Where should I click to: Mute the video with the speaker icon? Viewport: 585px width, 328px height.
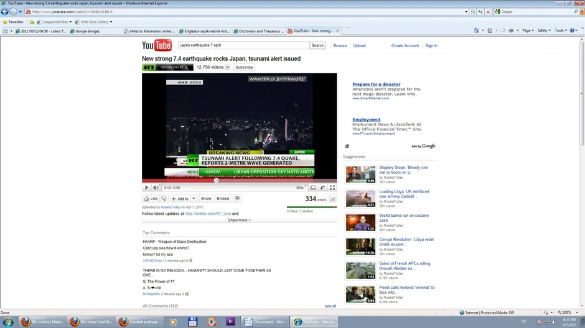156,188
